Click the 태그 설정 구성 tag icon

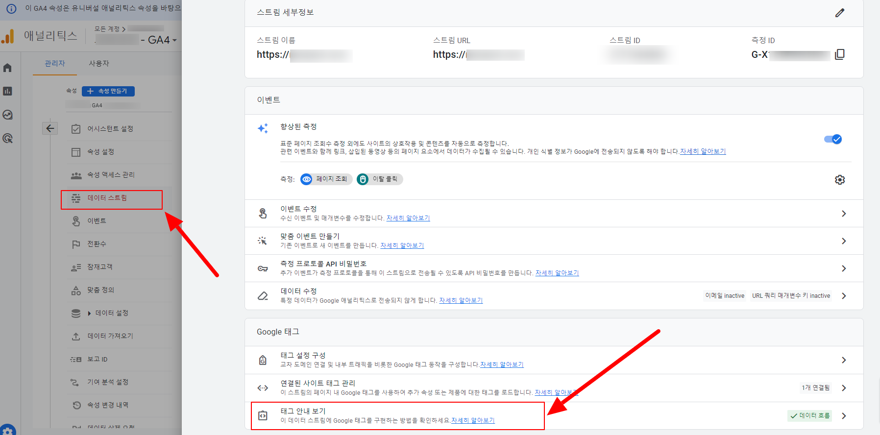click(263, 360)
